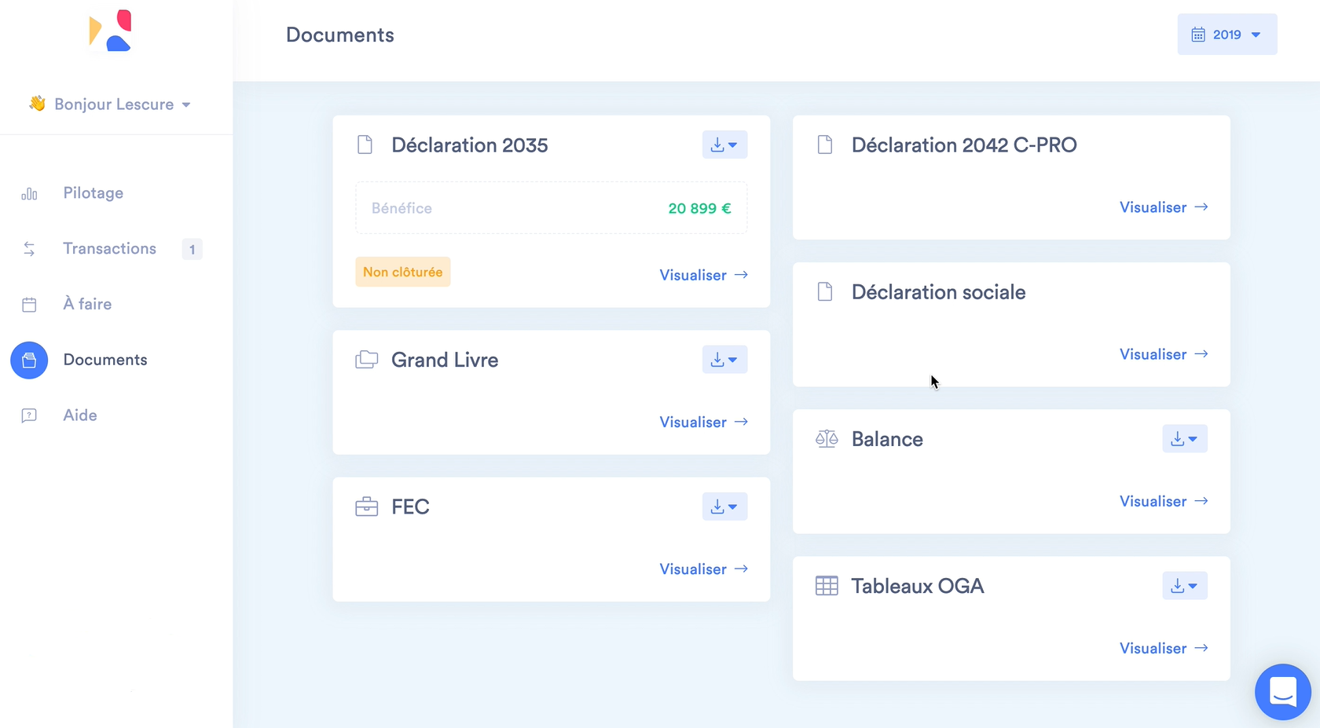Click Visualiser link on FEC card
Image resolution: width=1320 pixels, height=728 pixels.
pyautogui.click(x=703, y=569)
